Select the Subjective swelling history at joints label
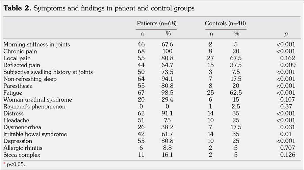Viewport: 304px width, 170px height. pyautogui.click(x=48, y=72)
